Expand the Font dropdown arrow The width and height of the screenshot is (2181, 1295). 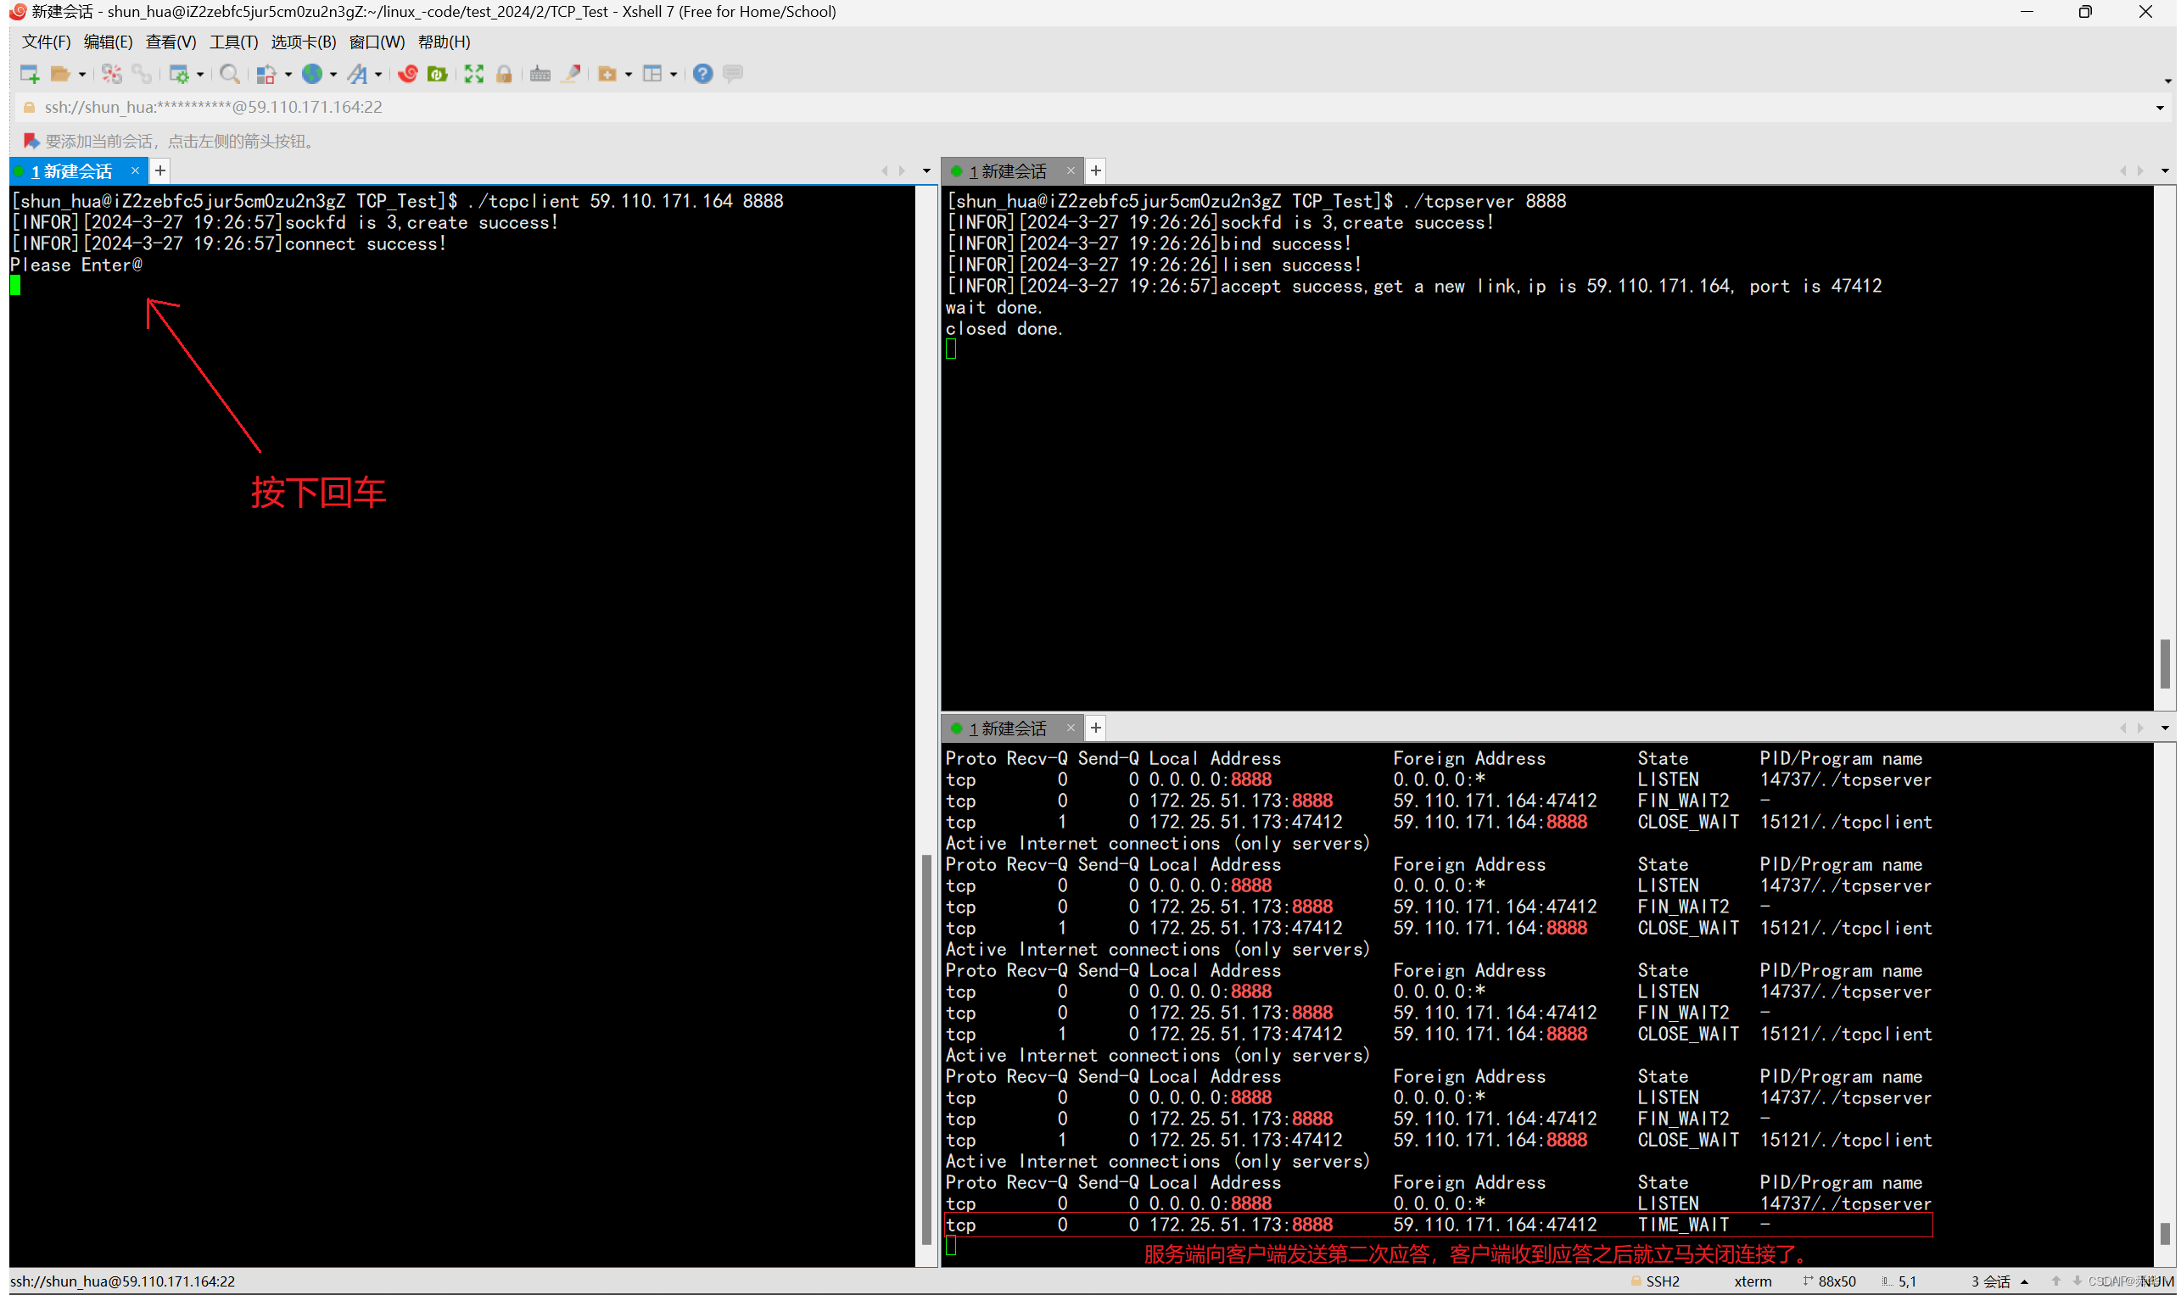click(379, 75)
